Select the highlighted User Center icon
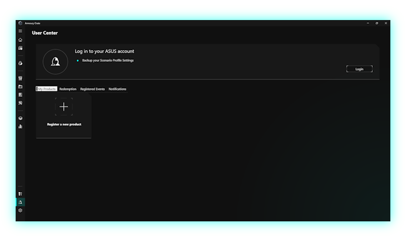The image size is (406, 242). click(20, 202)
